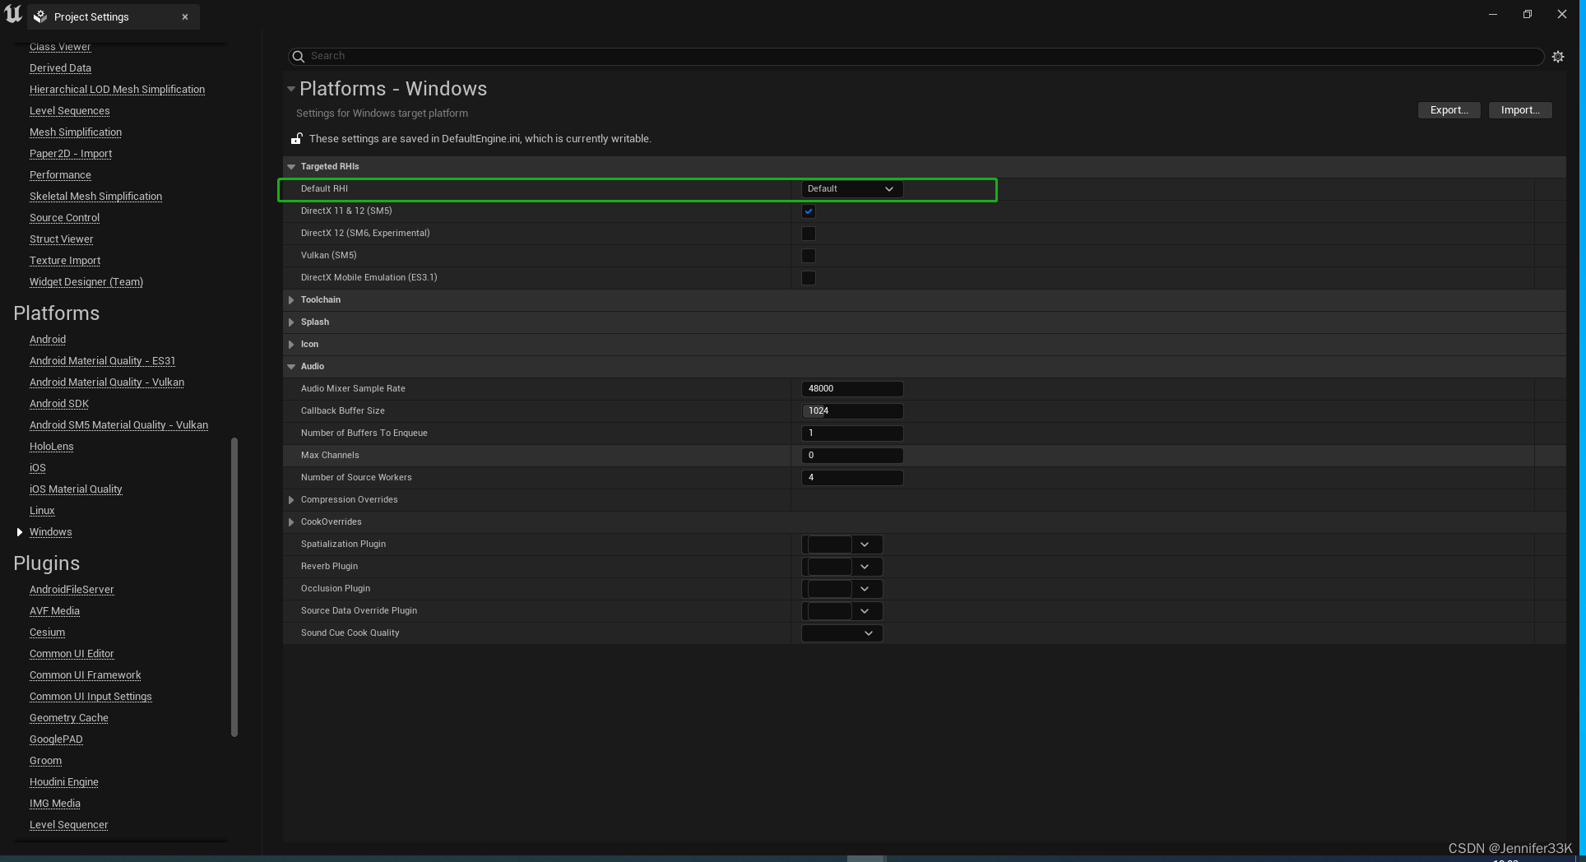This screenshot has height=862, width=1586.
Task: Open the settings gear next to search
Action: pyautogui.click(x=1558, y=57)
